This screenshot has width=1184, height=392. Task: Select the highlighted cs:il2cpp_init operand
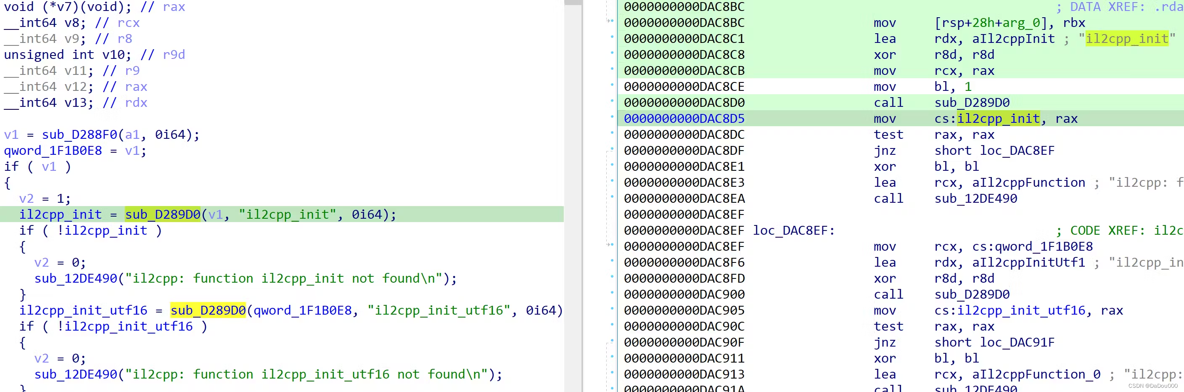click(996, 118)
